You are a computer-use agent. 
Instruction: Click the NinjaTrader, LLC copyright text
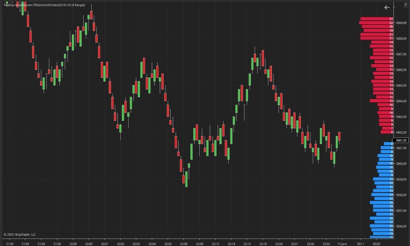pyautogui.click(x=20, y=235)
